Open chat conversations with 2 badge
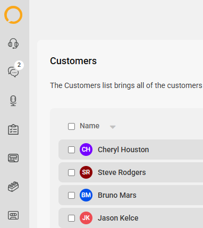 [x=13, y=72]
